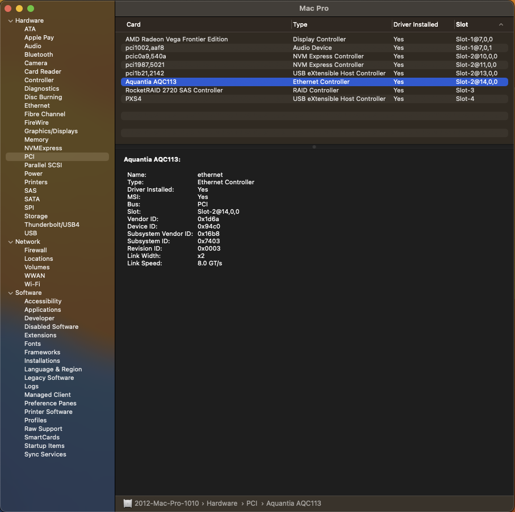Click the Device ID value 0x94c0
515x512 pixels.
click(x=209, y=227)
